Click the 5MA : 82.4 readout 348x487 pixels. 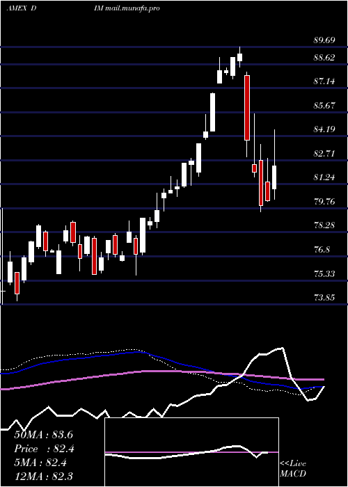pyautogui.click(x=41, y=463)
